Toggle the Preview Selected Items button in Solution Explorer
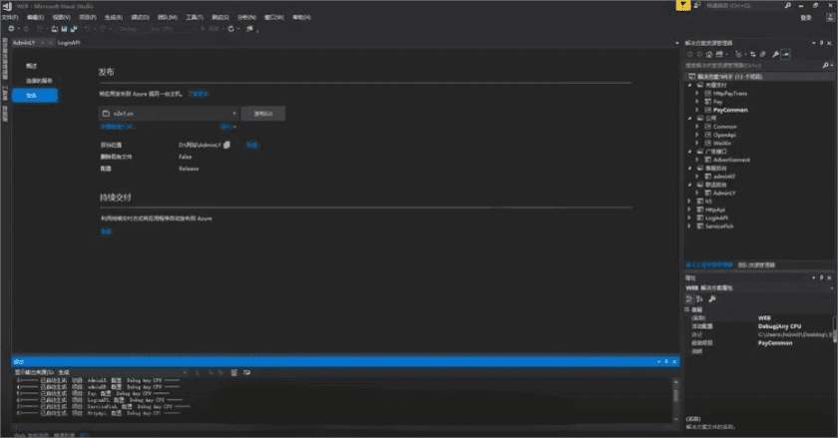 click(x=787, y=54)
